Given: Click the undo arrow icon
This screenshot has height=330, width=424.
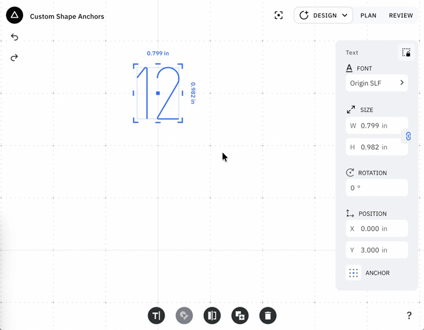Looking at the screenshot, I should (x=15, y=37).
